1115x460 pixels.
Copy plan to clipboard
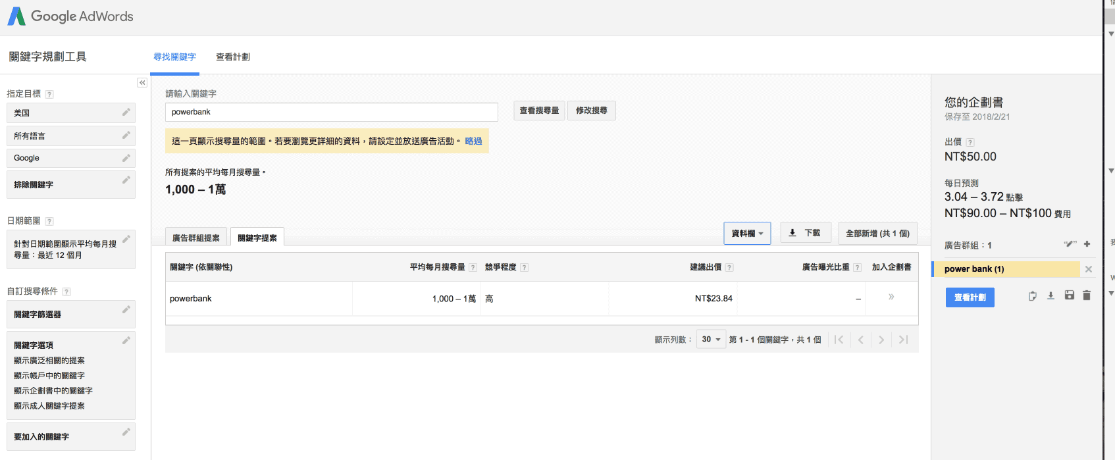[x=1033, y=296]
